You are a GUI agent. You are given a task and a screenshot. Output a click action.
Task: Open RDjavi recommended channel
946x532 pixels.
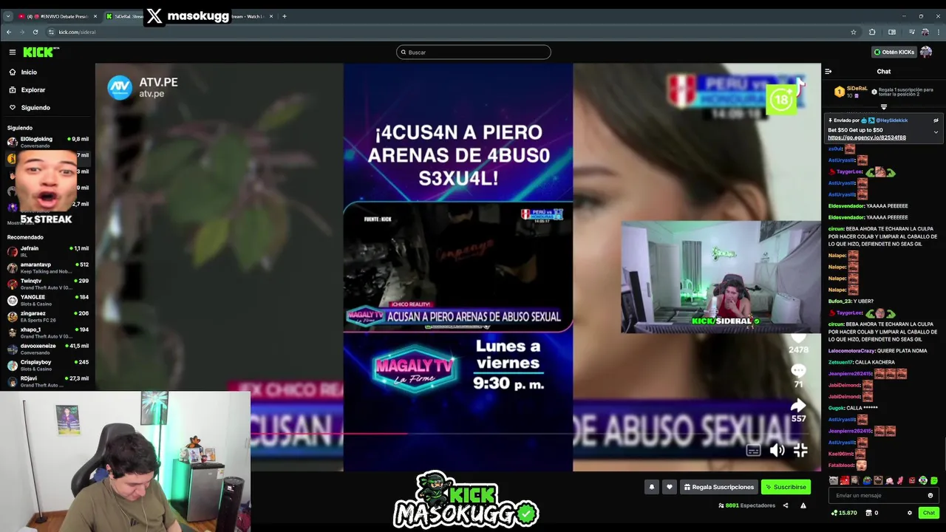[48, 381]
